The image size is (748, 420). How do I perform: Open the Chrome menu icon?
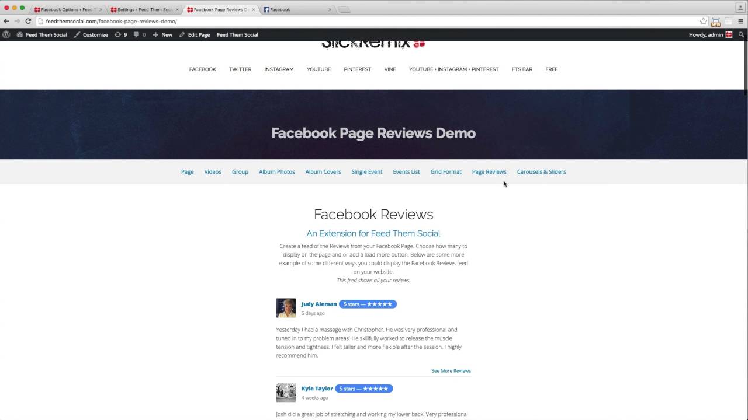point(741,21)
